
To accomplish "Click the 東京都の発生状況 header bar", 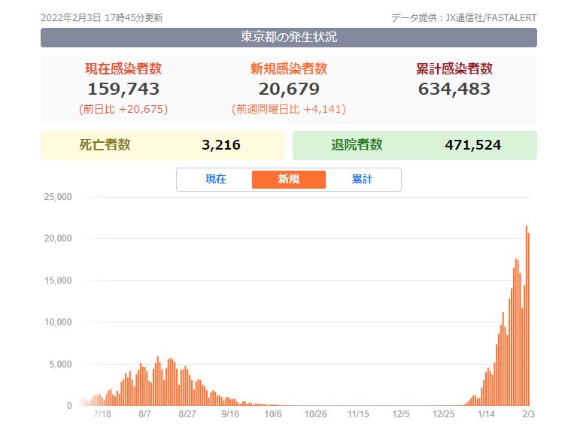I will tap(289, 38).
